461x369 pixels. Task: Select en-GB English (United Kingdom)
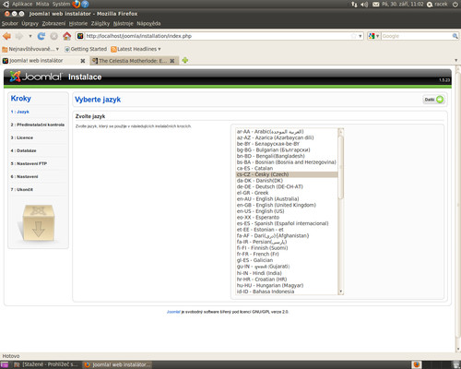tap(287, 205)
